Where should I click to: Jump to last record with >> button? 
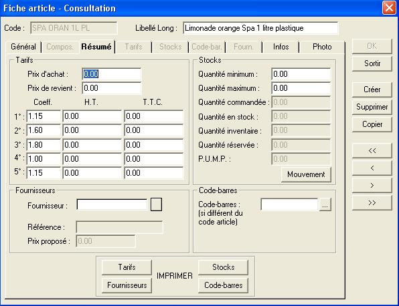tap(372, 202)
